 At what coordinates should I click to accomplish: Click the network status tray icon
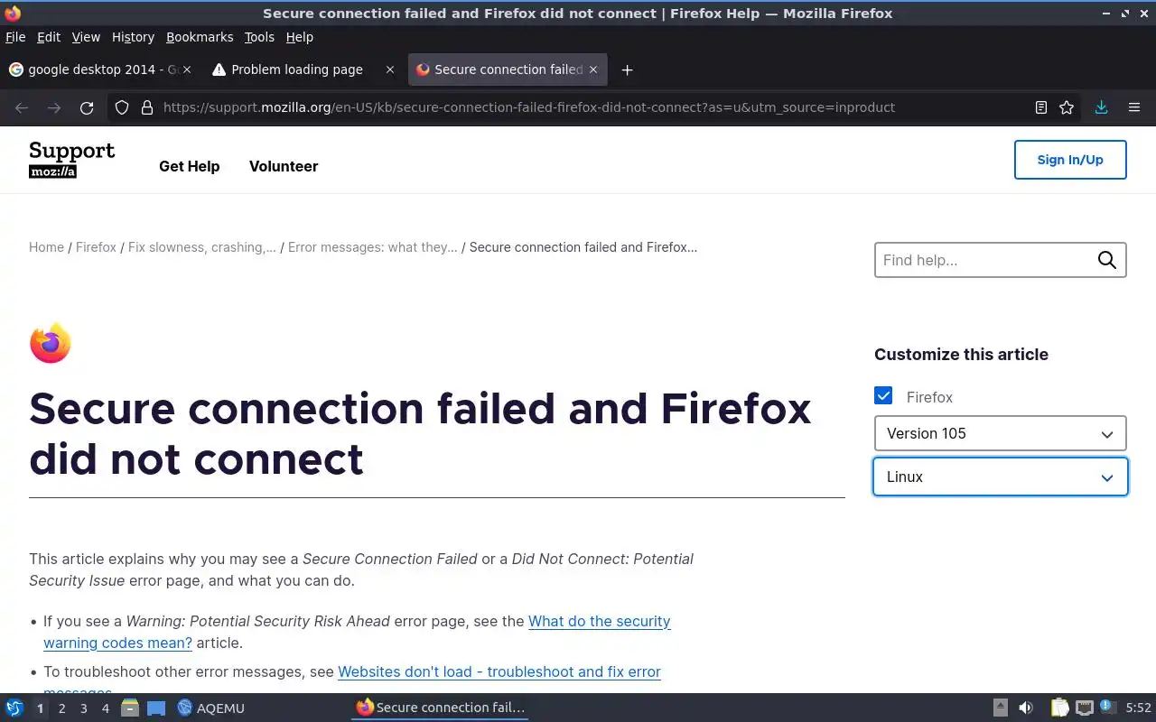coord(1085,708)
